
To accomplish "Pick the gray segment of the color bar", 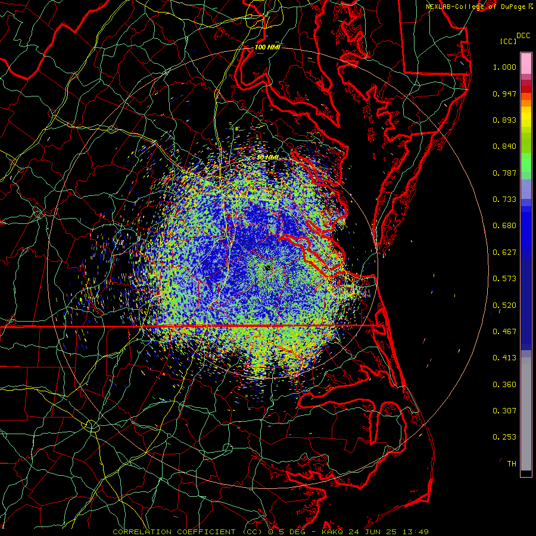I will [526, 414].
